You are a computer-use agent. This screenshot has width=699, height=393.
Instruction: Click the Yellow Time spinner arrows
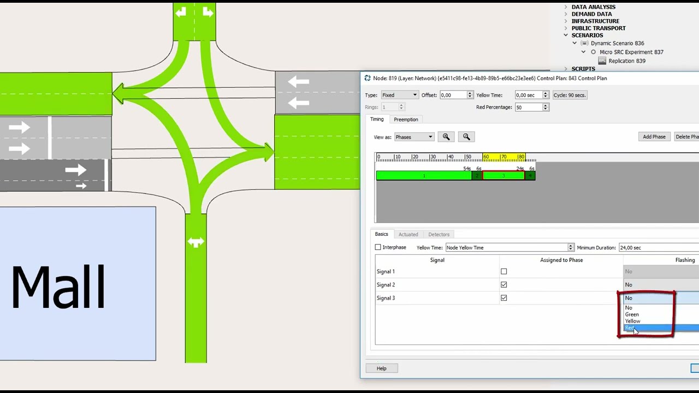545,95
